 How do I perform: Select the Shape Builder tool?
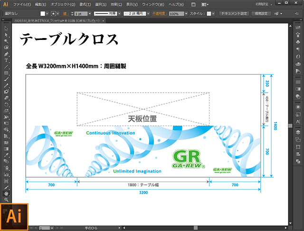(6, 130)
